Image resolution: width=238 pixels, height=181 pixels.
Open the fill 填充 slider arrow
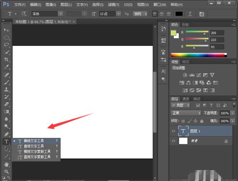pyautogui.click(x=233, y=121)
